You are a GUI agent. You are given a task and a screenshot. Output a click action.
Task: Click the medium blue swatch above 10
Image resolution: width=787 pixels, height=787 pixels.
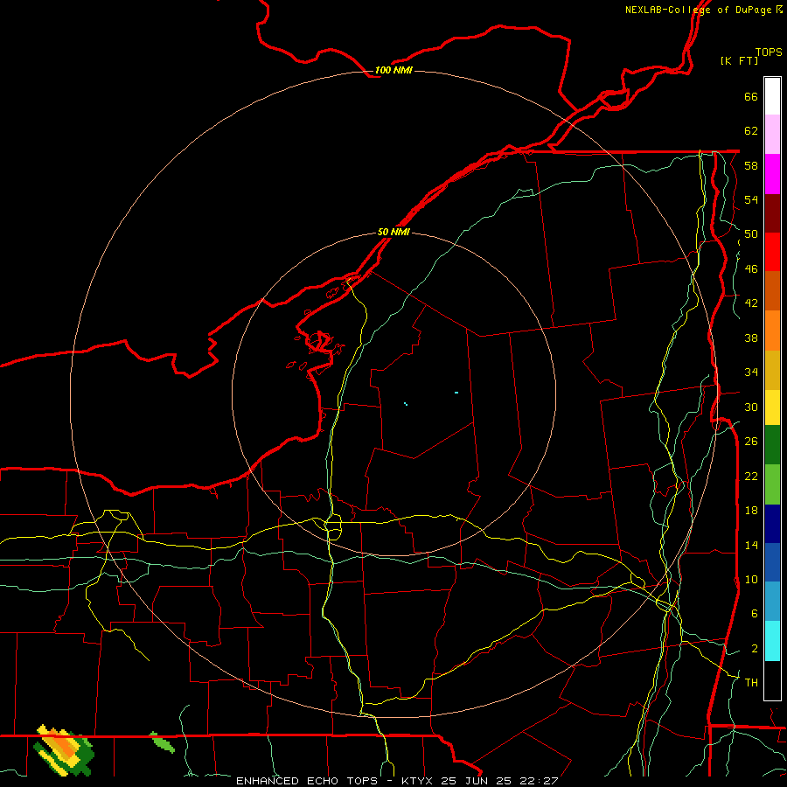click(x=772, y=562)
